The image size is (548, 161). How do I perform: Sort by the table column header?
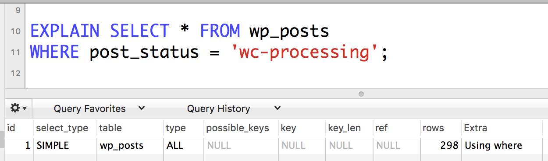130,128
